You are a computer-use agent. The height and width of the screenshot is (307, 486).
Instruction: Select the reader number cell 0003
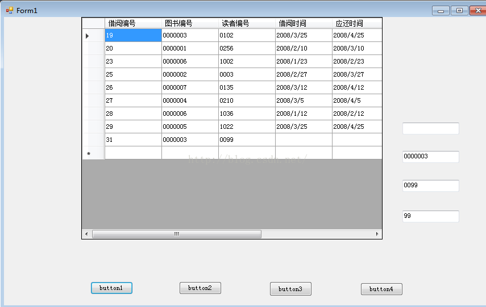pyautogui.click(x=247, y=74)
